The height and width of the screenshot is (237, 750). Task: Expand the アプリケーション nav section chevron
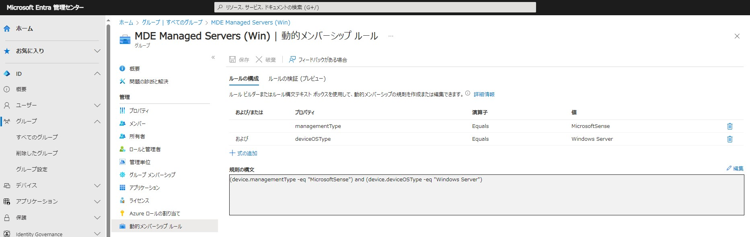click(97, 201)
